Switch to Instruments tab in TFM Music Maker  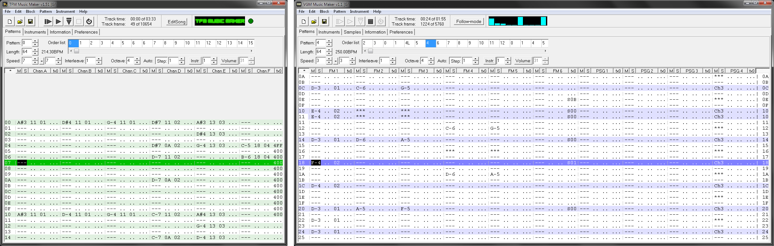tap(35, 32)
